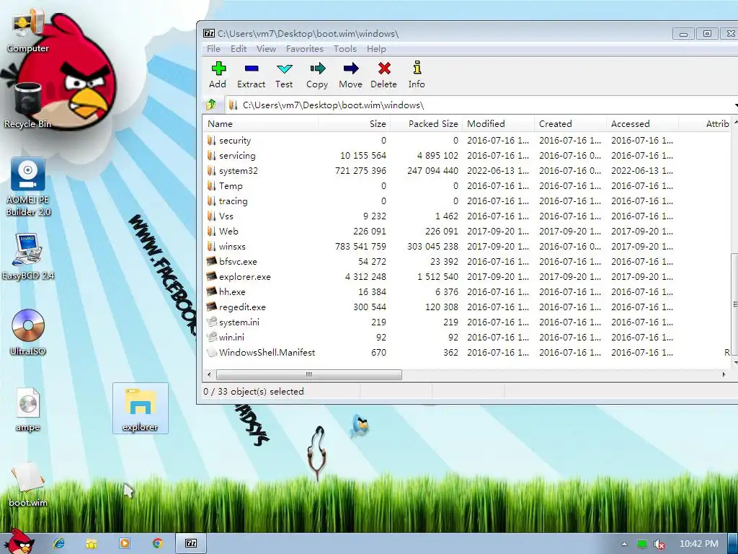738x554 pixels.
Task: Select the Web folder row
Action: point(466,232)
